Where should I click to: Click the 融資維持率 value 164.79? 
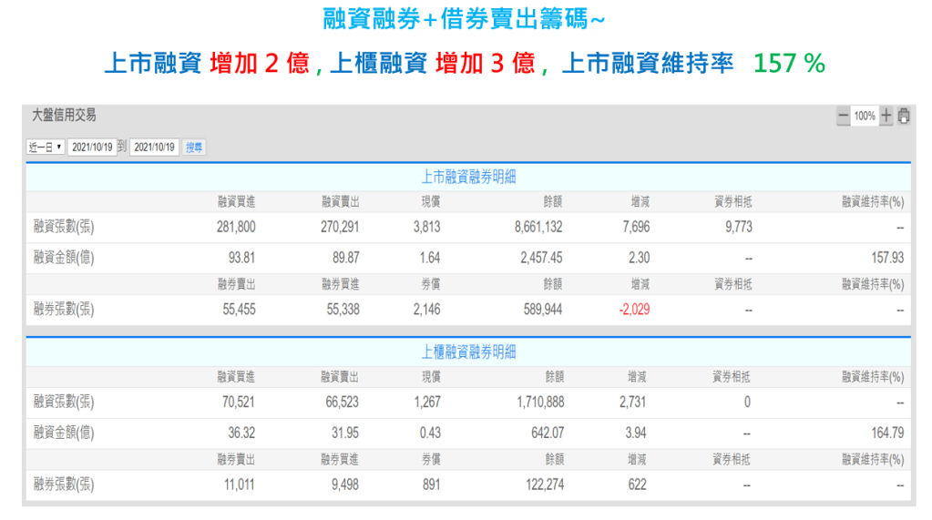[x=886, y=433]
